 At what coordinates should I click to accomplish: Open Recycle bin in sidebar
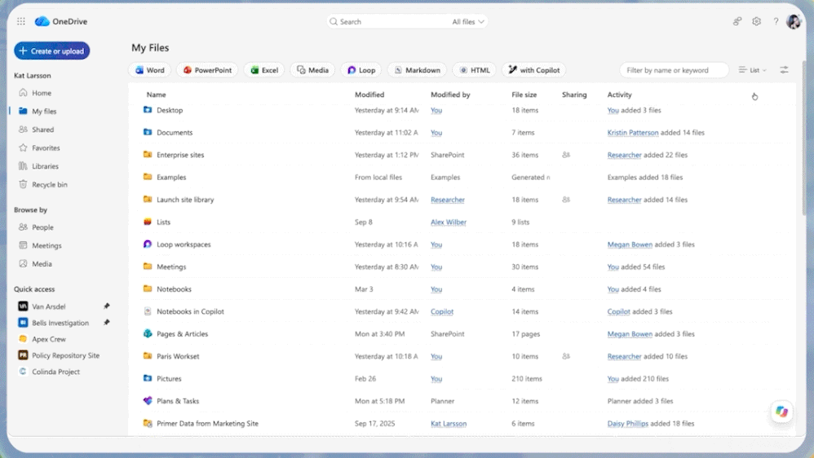pos(49,184)
